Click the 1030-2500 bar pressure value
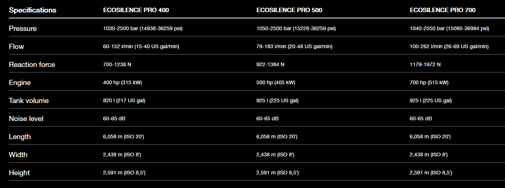This screenshot has width=505, height=188. (x=143, y=29)
